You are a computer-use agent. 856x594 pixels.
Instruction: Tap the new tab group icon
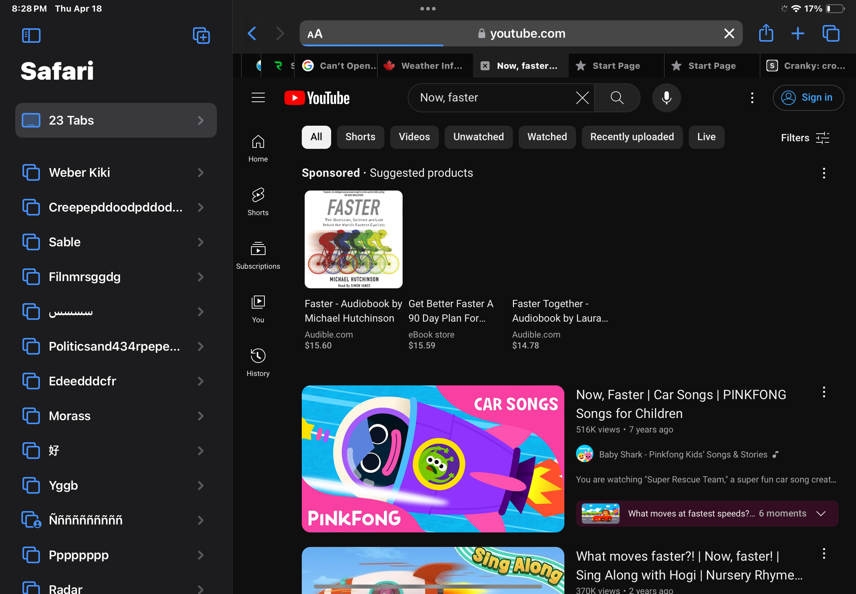pos(201,36)
